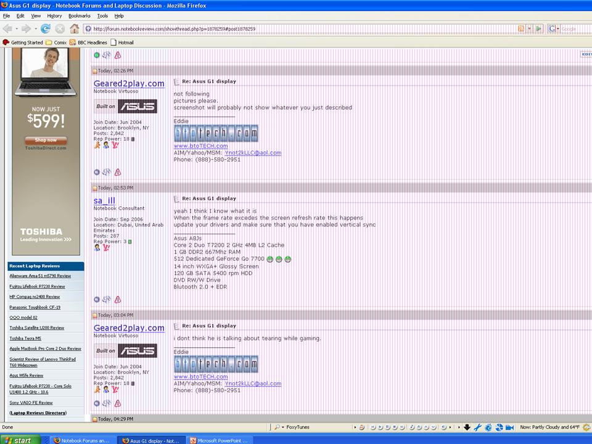Open HP Compaq nc2400 Review link
The image size is (592, 444).
35,297
